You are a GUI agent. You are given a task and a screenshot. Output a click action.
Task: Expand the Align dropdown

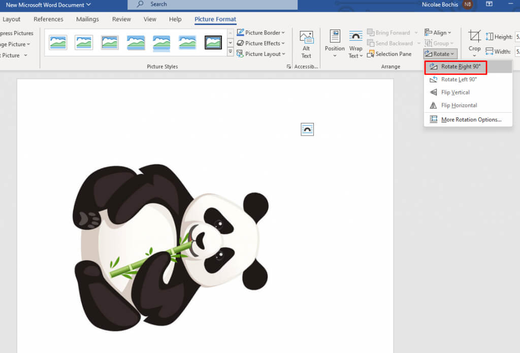point(438,33)
